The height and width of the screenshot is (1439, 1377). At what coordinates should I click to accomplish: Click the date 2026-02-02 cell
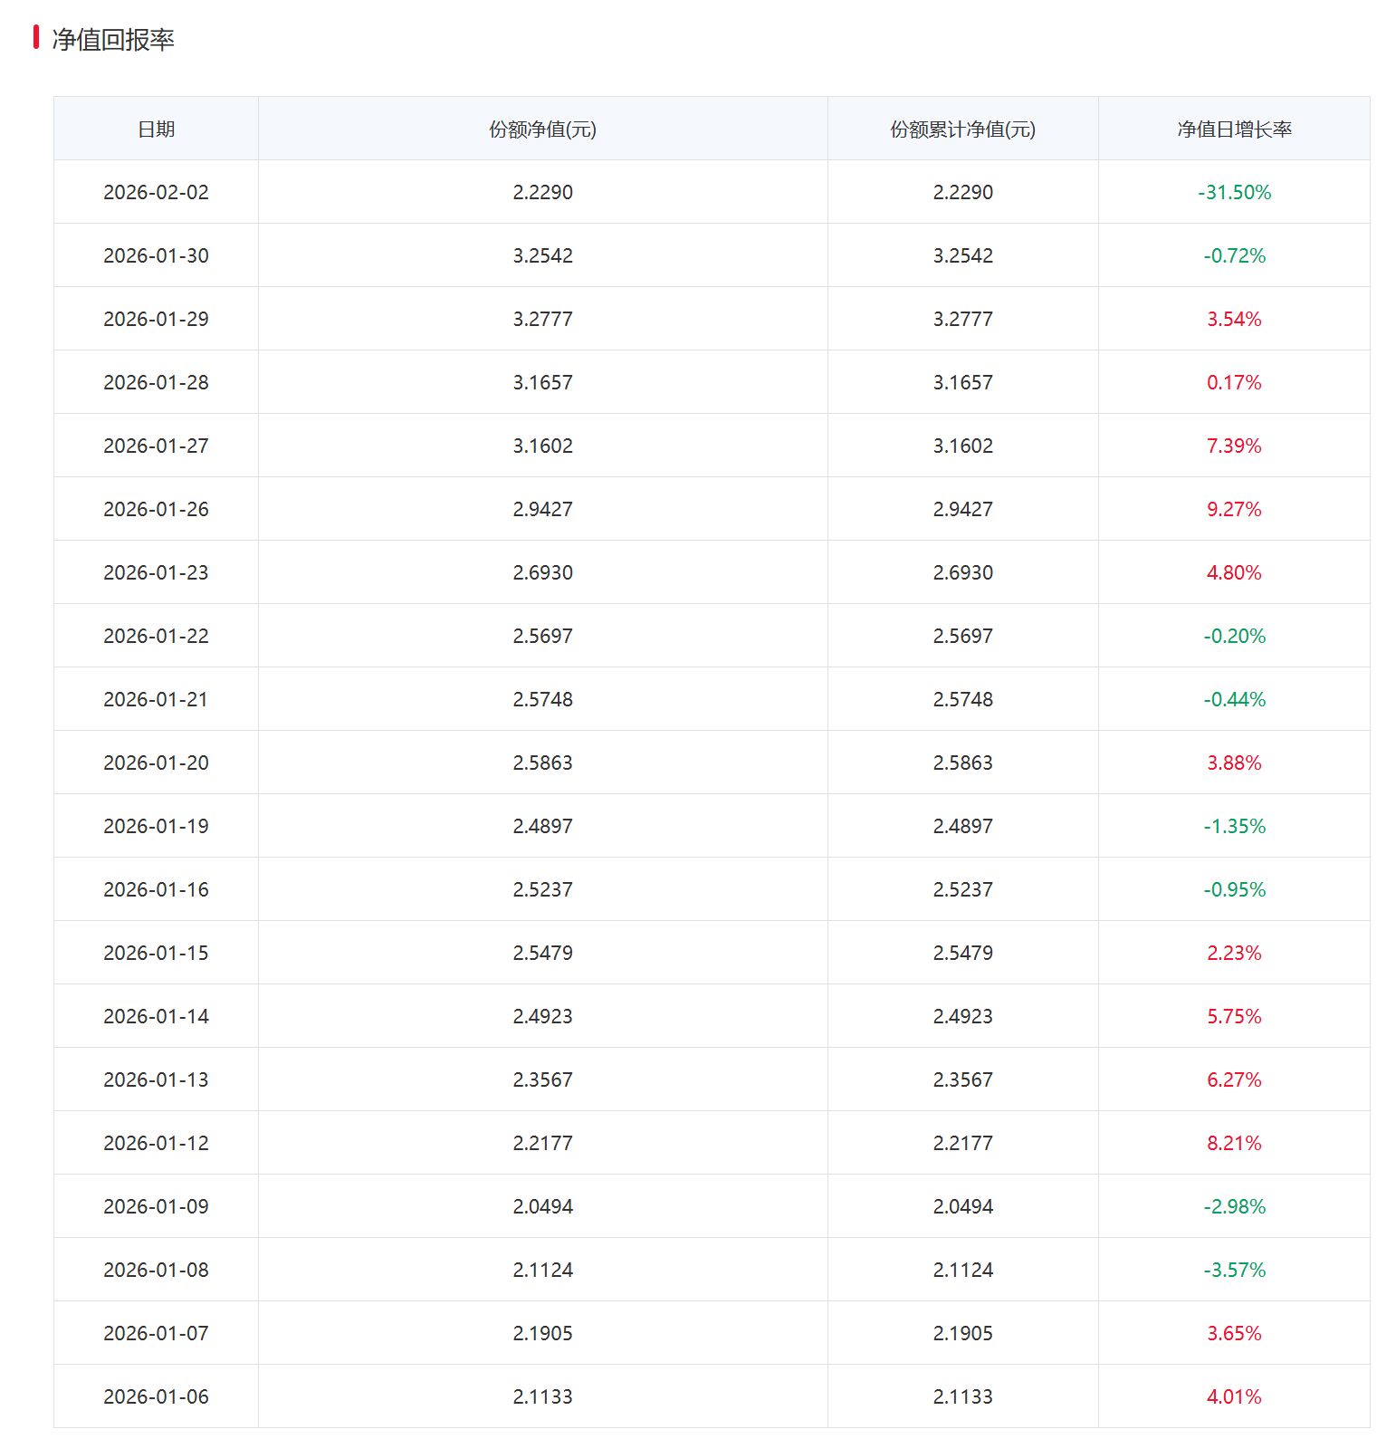click(x=156, y=192)
